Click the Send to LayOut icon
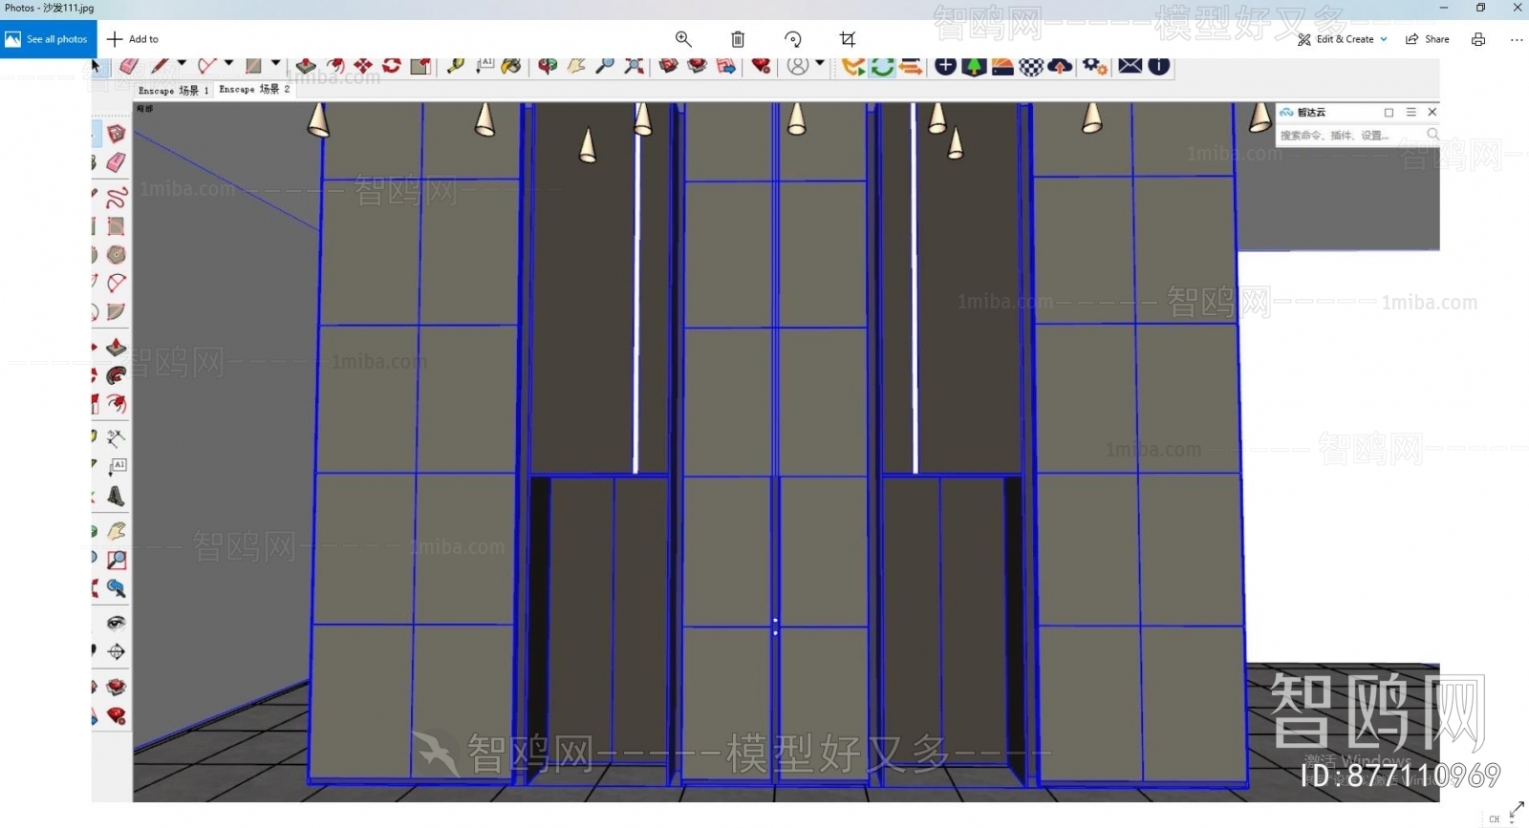 [x=726, y=66]
